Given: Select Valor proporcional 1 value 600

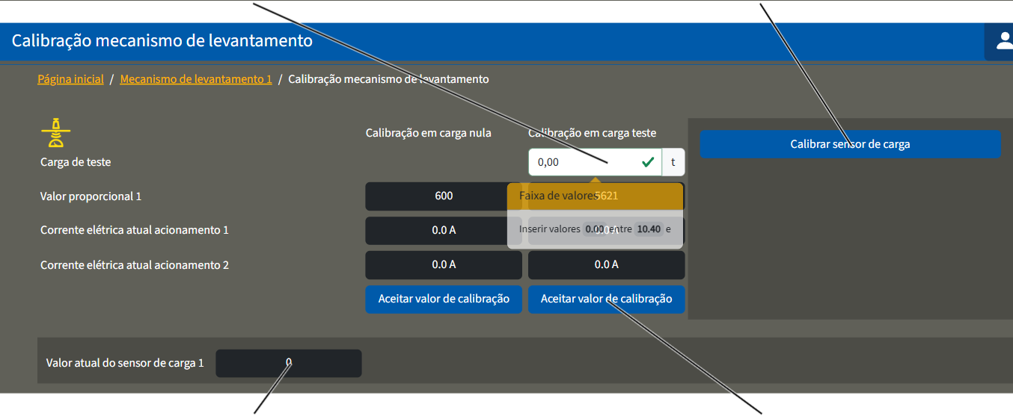Looking at the screenshot, I should (444, 196).
